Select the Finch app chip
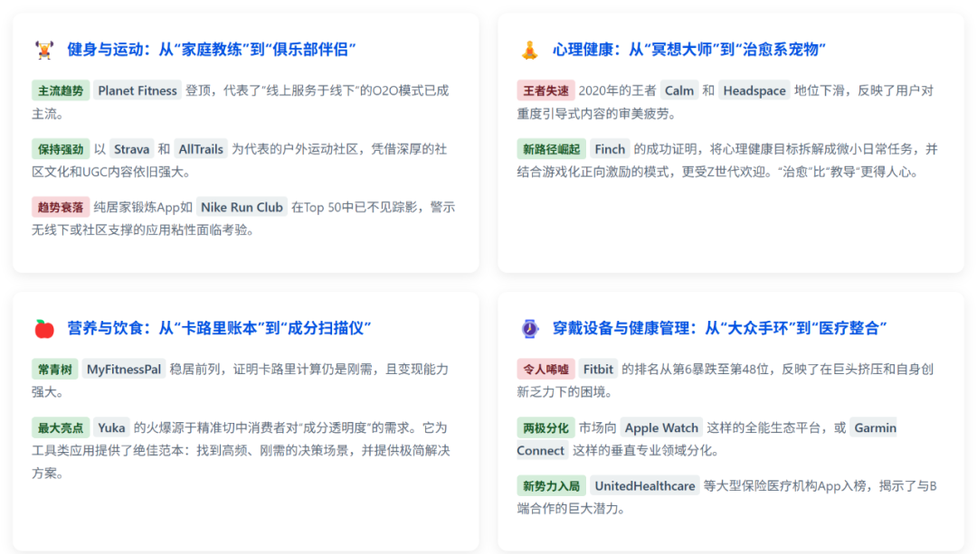This screenshot has height=554, width=977. [x=610, y=149]
